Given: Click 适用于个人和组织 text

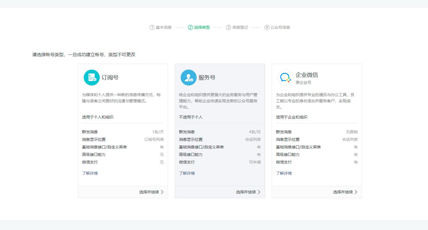Looking at the screenshot, I should (98, 117).
